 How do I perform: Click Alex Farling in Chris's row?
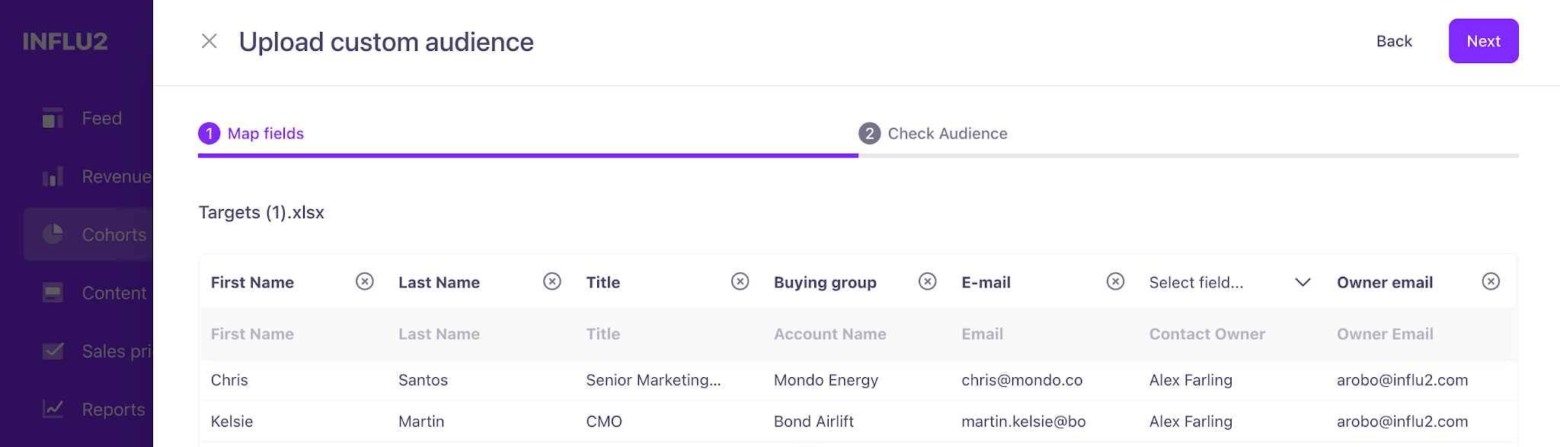click(x=1191, y=380)
